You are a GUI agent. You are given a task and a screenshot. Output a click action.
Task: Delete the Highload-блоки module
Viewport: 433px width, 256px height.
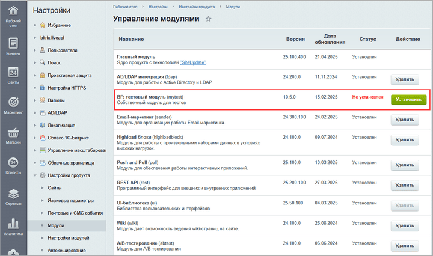(x=405, y=140)
